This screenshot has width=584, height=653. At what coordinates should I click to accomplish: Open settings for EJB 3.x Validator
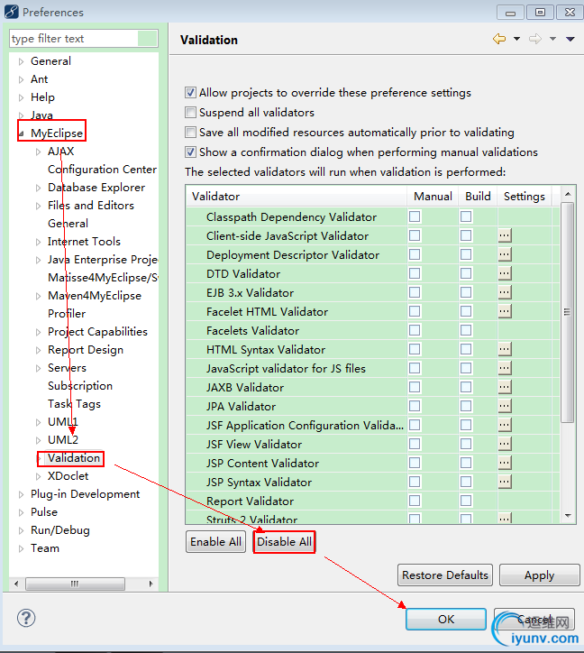505,292
